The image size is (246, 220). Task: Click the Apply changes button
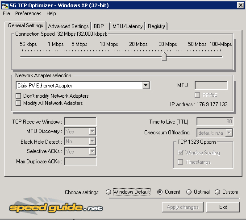coord(183,207)
